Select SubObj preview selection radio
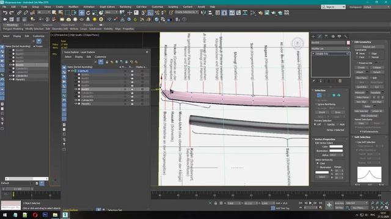The width and height of the screenshot is (391, 219). 325,124
